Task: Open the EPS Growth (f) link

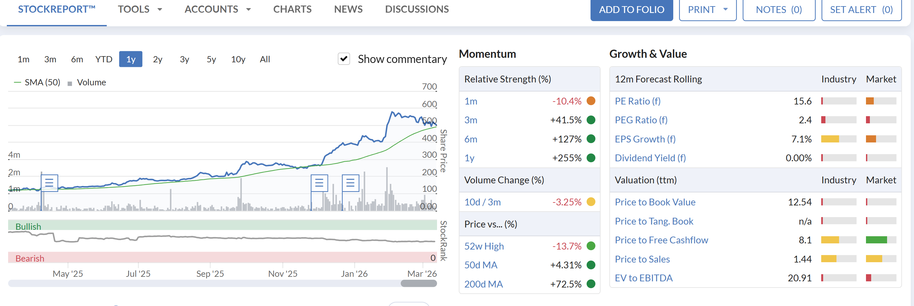Action: (645, 139)
